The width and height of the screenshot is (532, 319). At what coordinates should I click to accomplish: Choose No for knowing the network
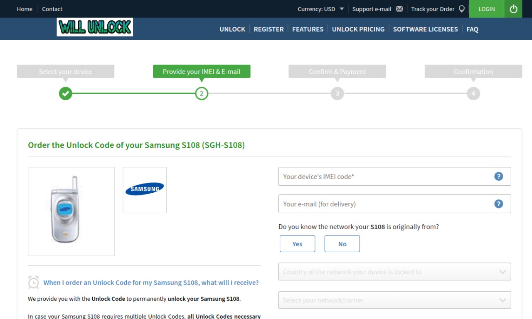coord(342,244)
